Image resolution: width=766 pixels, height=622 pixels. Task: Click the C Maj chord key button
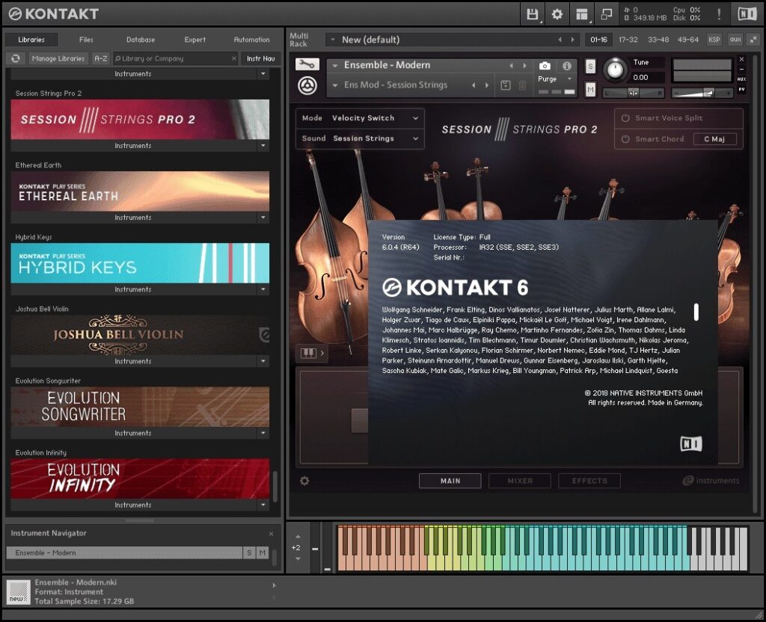click(714, 139)
